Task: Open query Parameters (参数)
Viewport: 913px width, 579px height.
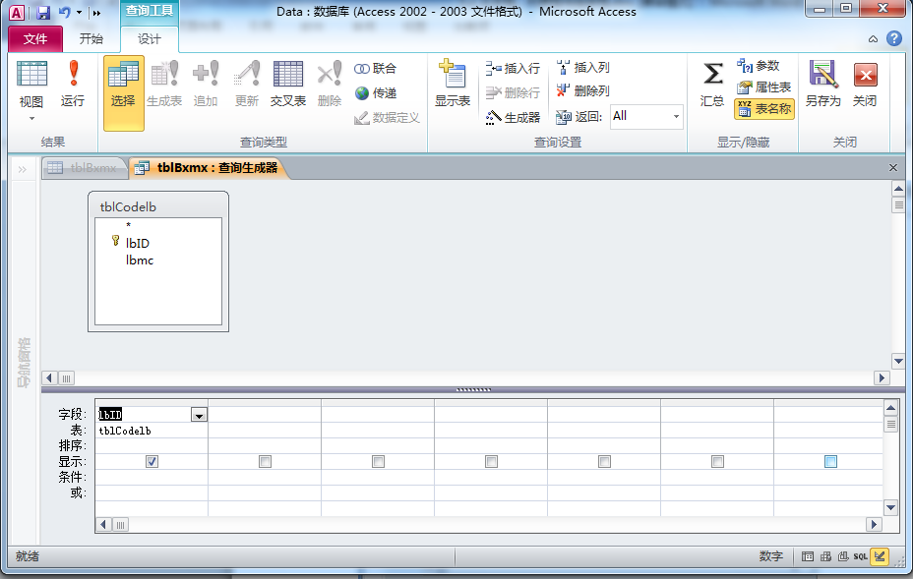Action: 759,66
